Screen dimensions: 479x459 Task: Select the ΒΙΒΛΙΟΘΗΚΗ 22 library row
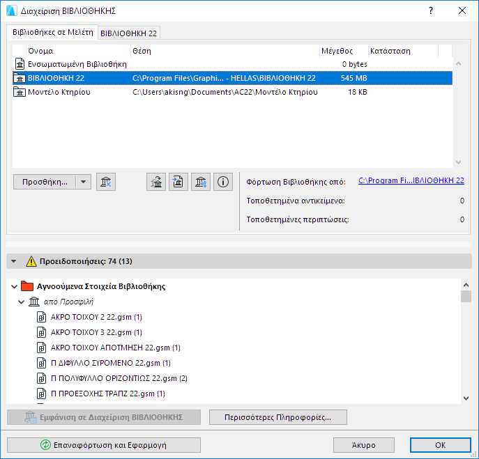pos(232,78)
